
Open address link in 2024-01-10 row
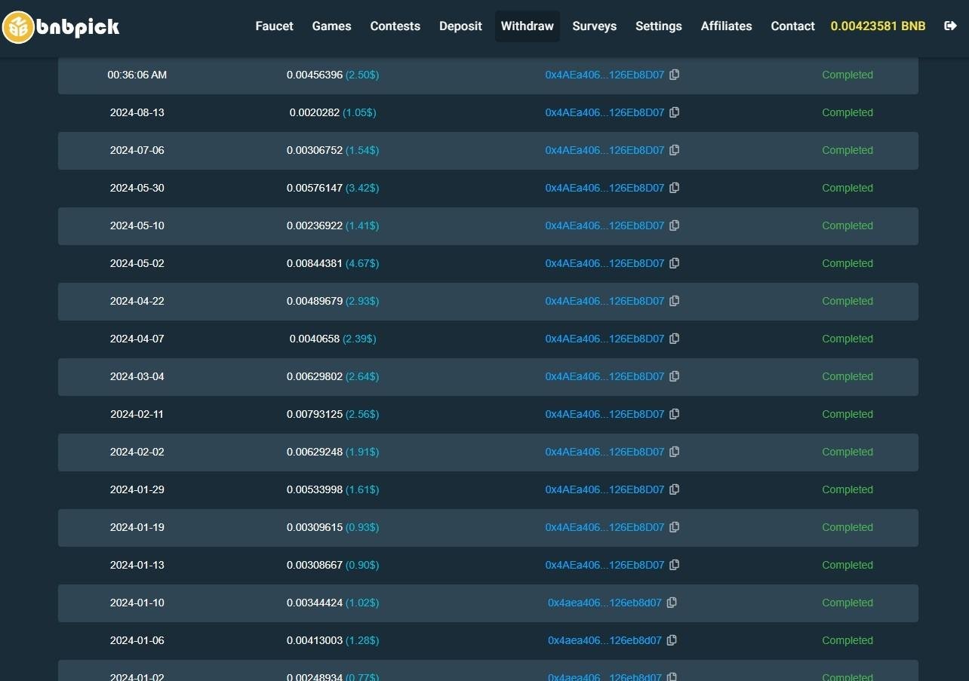tap(604, 603)
